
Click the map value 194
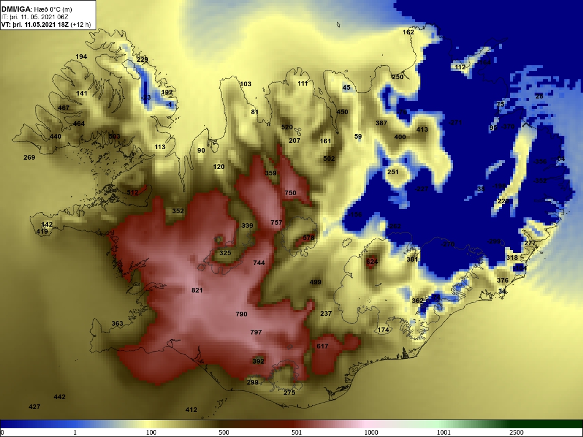tap(81, 57)
